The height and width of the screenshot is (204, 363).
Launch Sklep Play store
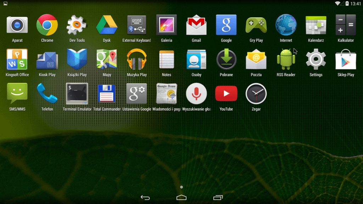point(346,59)
